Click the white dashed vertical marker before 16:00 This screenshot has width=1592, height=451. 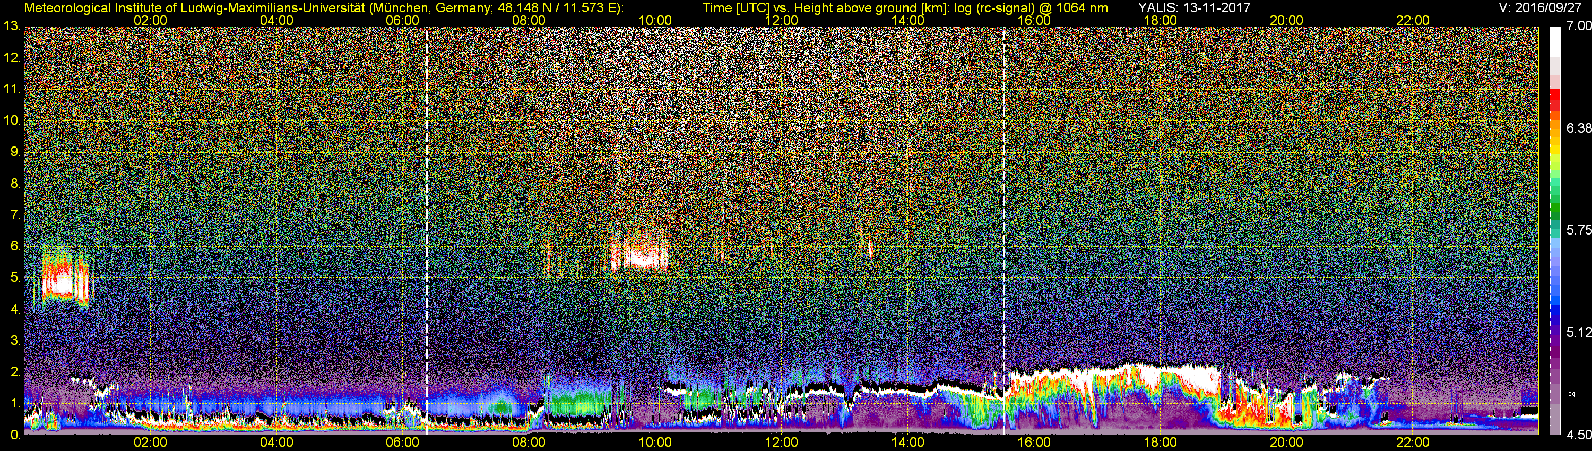pos(1004,230)
